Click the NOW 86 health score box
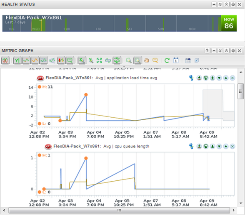245x215 pixels. click(x=229, y=23)
